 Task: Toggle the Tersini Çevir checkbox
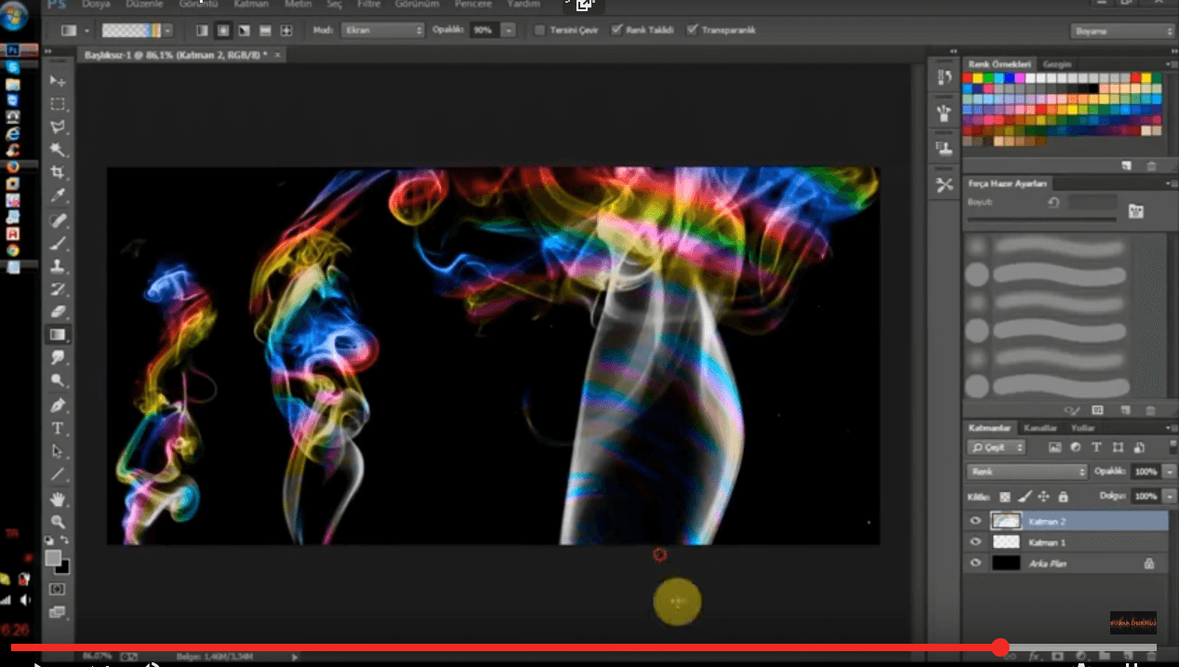click(540, 31)
